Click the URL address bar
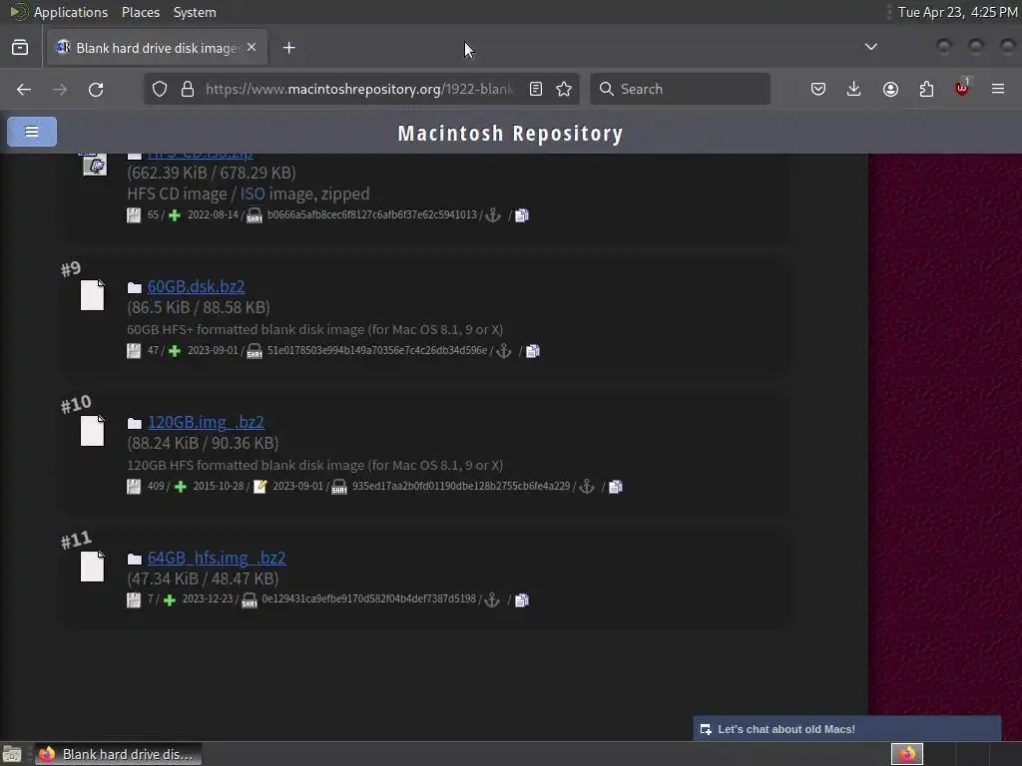1022x766 pixels. (x=359, y=89)
